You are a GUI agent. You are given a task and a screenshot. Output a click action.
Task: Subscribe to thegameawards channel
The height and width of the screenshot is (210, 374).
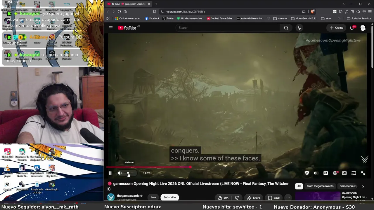point(170,197)
